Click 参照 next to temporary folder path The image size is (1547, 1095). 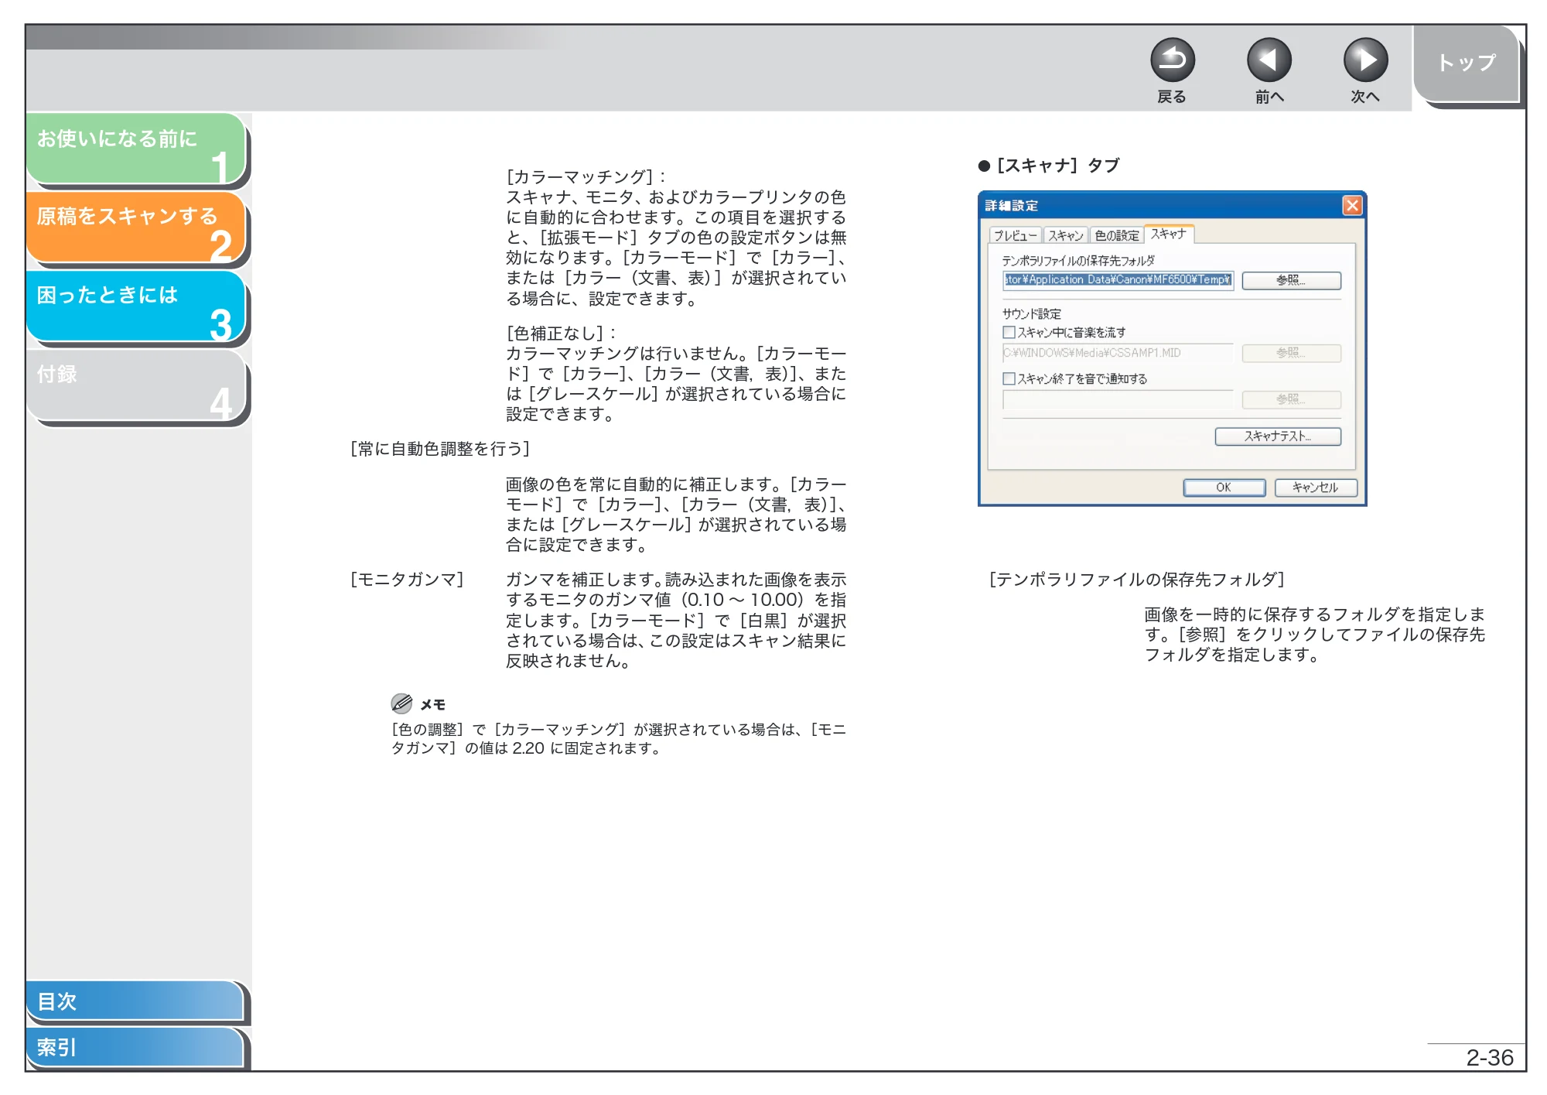point(1291,280)
